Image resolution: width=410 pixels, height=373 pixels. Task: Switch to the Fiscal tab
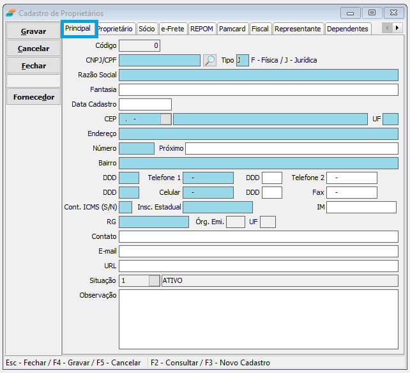pyautogui.click(x=260, y=29)
